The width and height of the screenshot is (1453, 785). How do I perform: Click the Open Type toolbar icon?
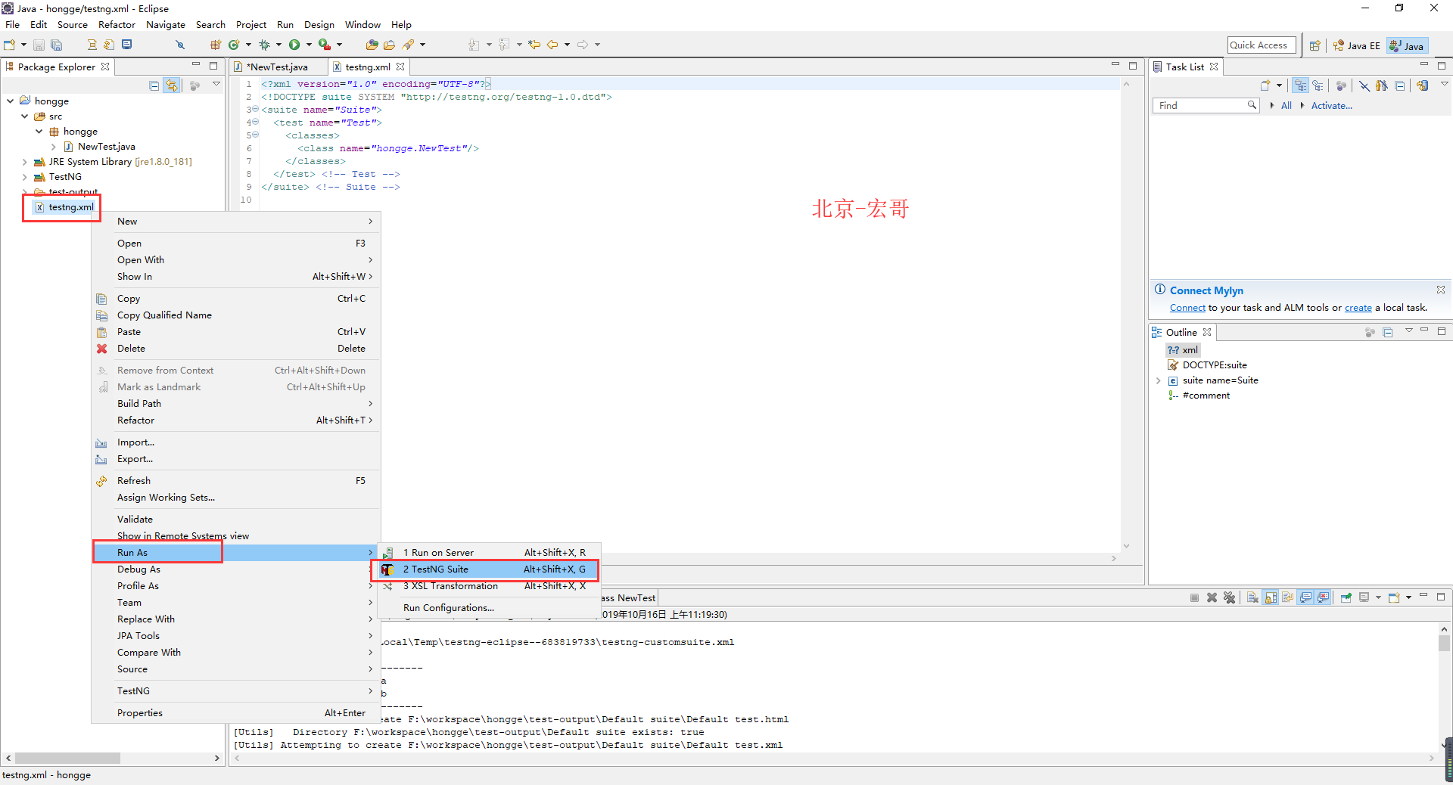pyautogui.click(x=372, y=45)
